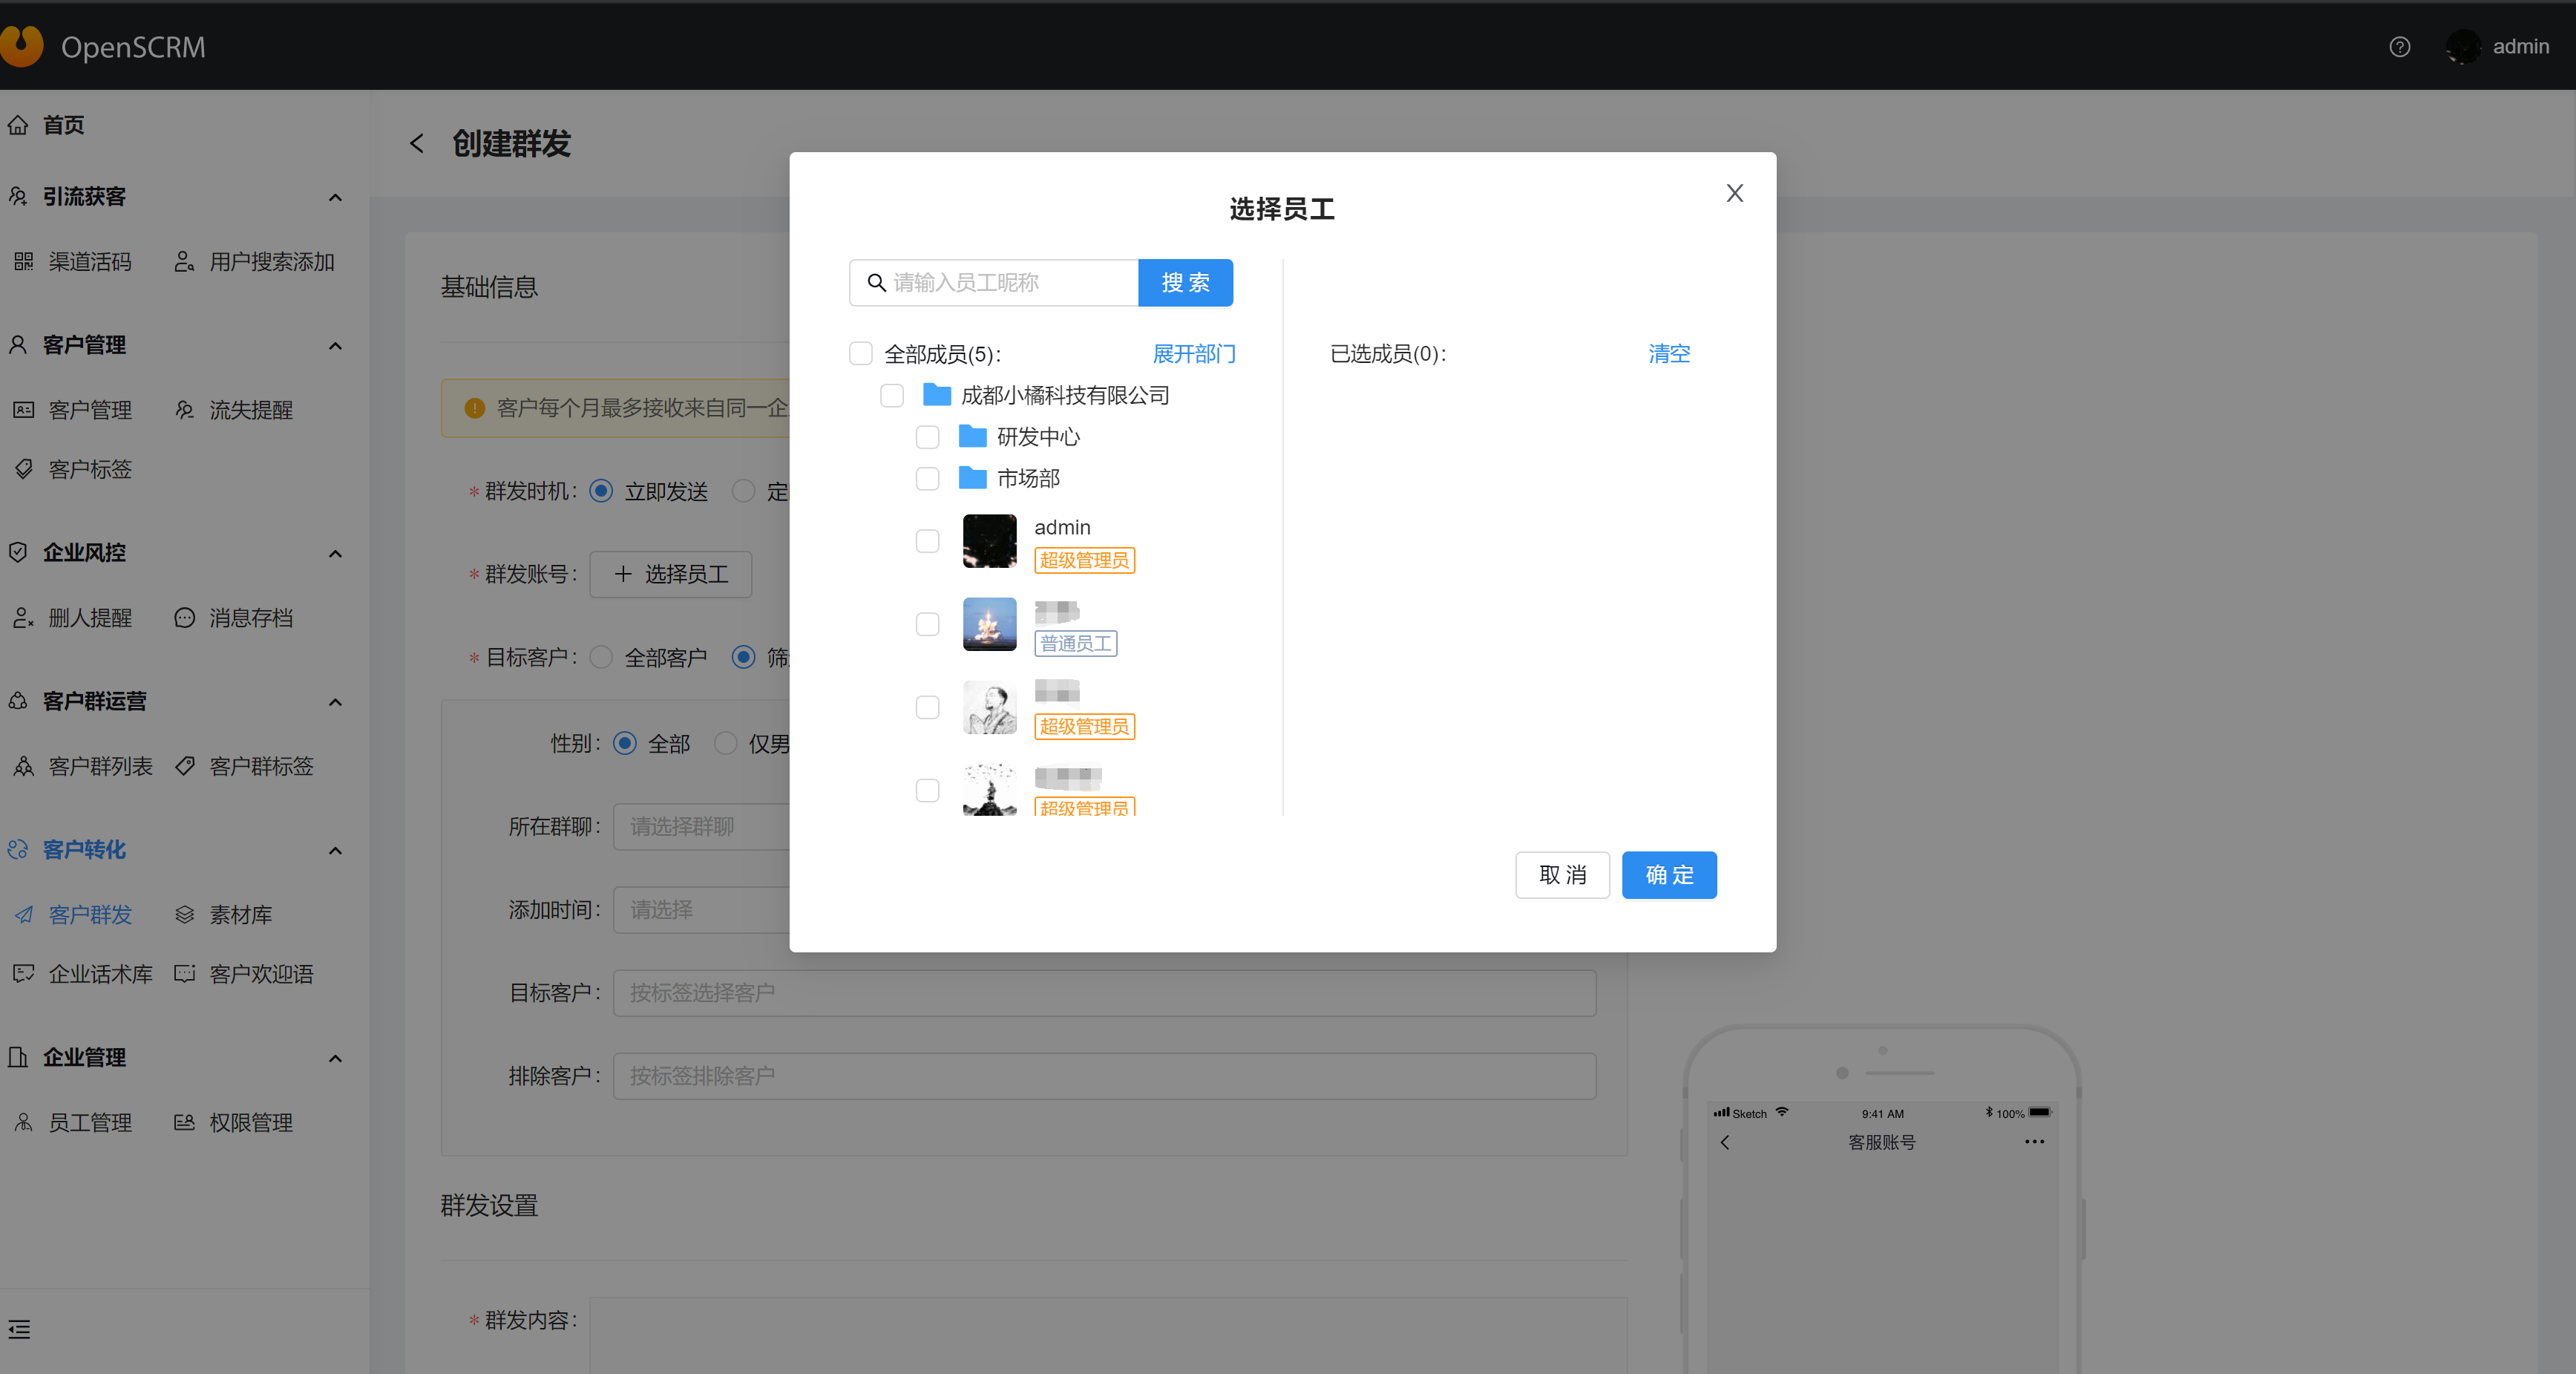Click the 展开部门 link
This screenshot has height=1374, width=2576.
1193,354
